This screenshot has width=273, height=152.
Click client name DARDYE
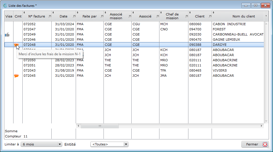point(220,45)
